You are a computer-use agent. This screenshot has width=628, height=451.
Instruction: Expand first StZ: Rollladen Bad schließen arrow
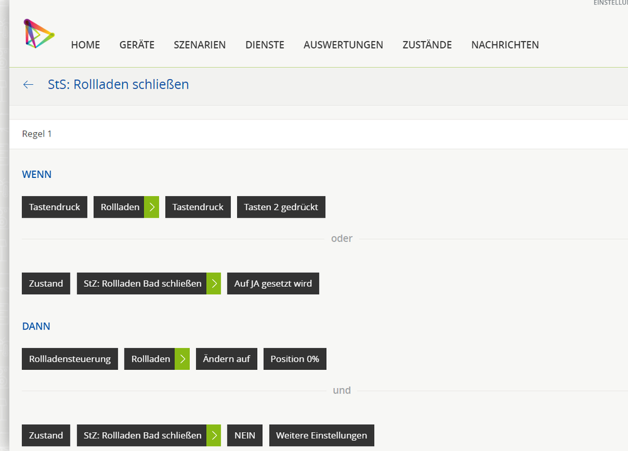(214, 284)
